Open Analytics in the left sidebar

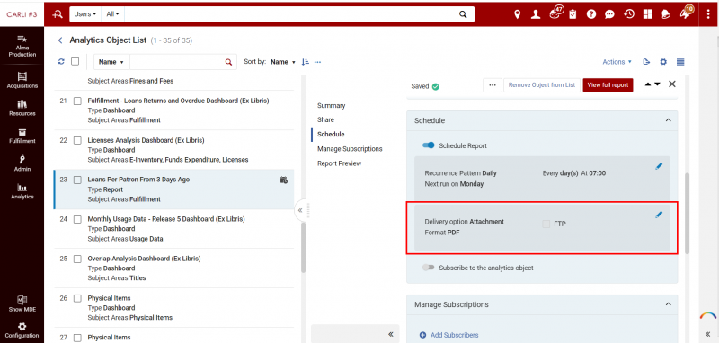pos(22,191)
